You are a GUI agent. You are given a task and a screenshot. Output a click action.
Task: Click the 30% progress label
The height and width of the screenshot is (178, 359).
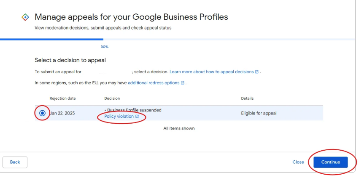104,47
